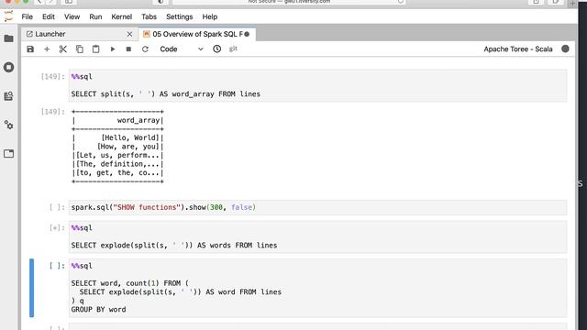This screenshot has height=330, width=587.
Task: Select the 05 Overview of Spark SQL tab
Action: pyautogui.click(x=197, y=34)
